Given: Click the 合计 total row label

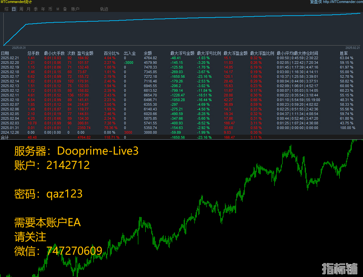Looking at the screenshot, I should click(5, 137).
